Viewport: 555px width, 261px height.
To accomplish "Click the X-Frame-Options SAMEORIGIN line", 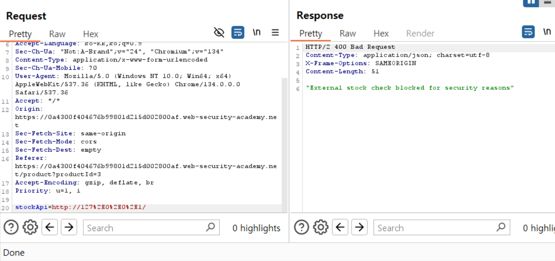I will point(361,64).
